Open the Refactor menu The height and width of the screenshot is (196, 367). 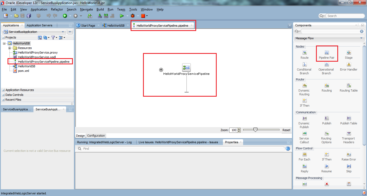(57, 9)
